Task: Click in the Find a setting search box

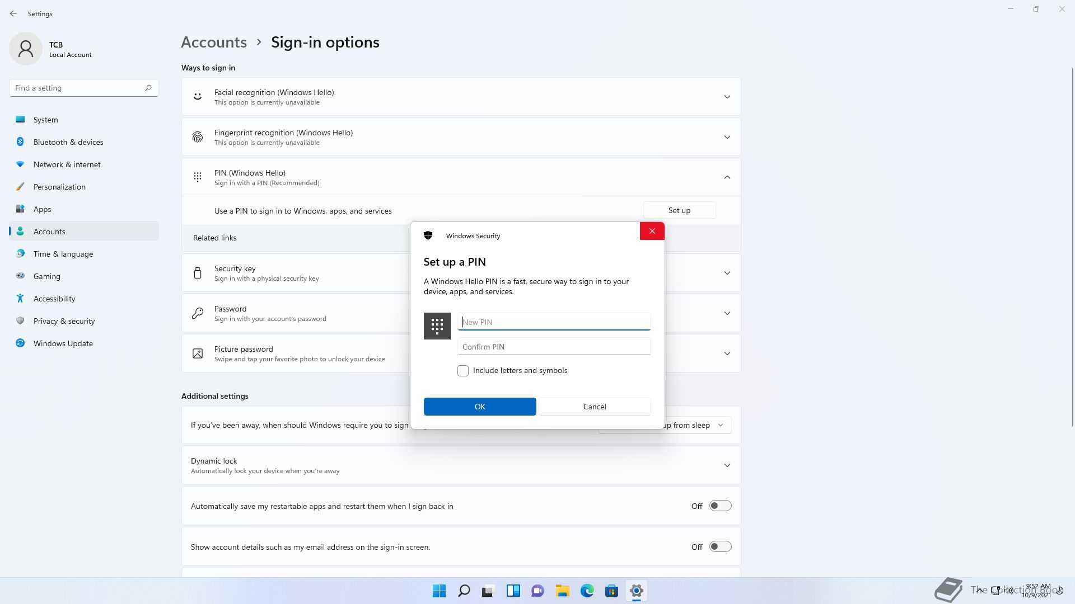Action: [x=84, y=88]
